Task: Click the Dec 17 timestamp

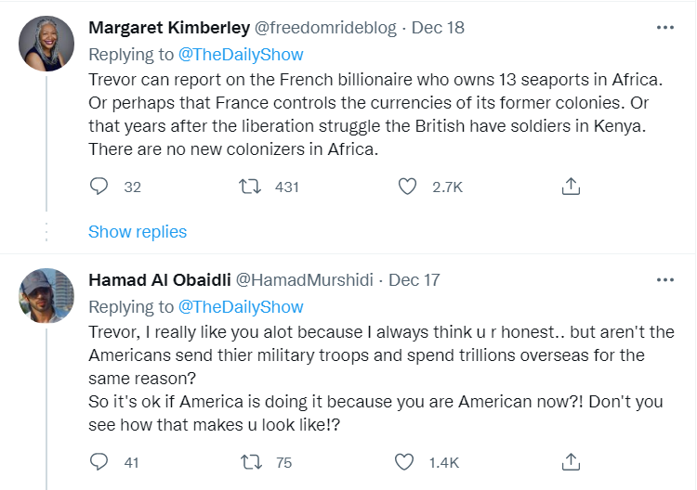Action: tap(414, 279)
